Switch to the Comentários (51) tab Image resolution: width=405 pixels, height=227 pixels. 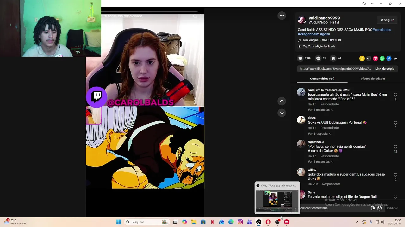click(x=322, y=79)
